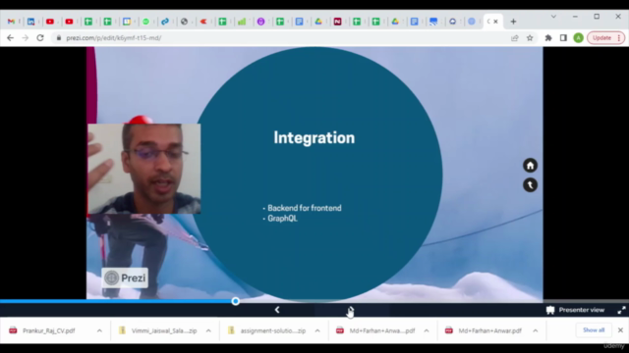
Task: Open the green profile avatar
Action: coord(578,37)
